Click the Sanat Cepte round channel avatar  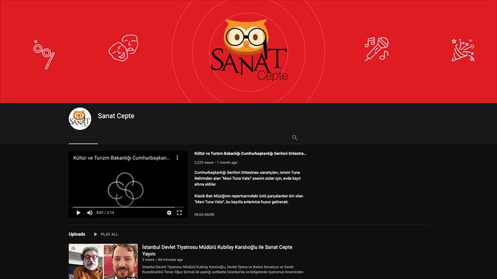pos(80,119)
